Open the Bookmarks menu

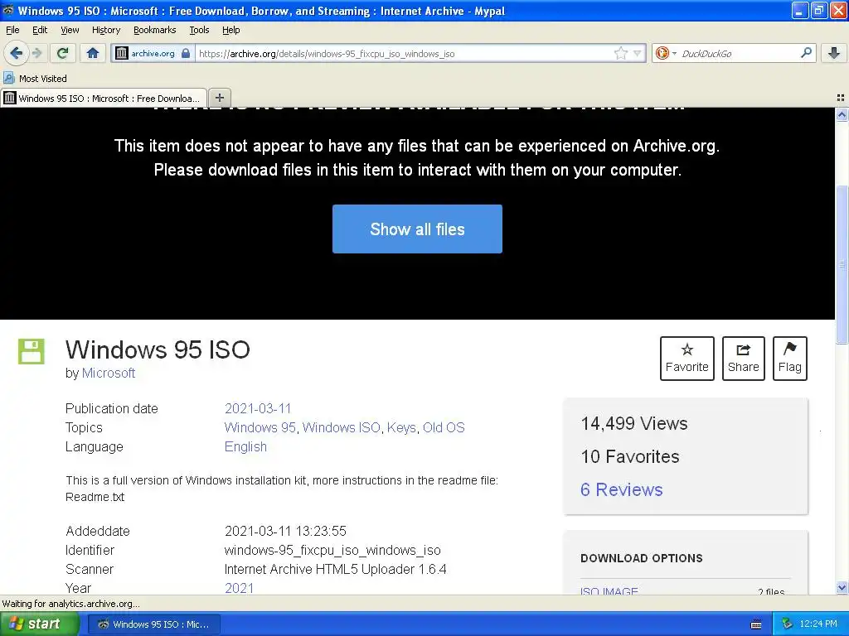[x=154, y=30]
